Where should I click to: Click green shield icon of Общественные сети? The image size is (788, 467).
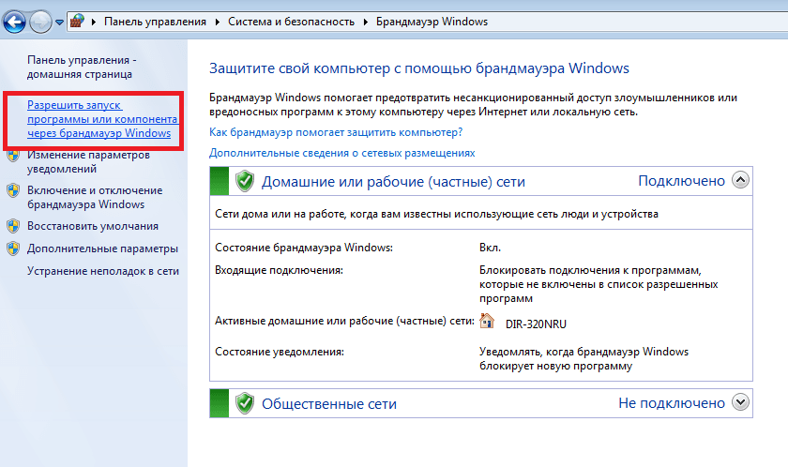coord(245,403)
